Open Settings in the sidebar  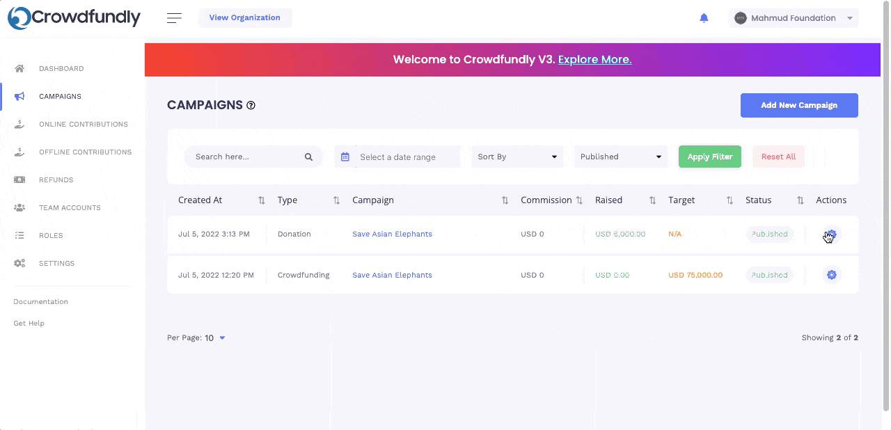[57, 263]
